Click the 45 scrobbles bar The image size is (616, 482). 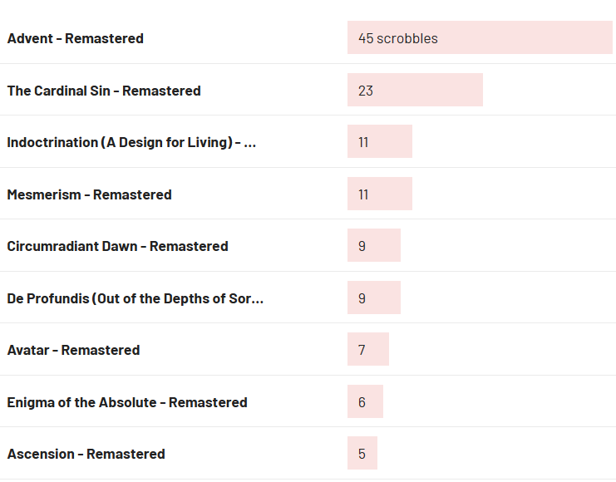[480, 37]
